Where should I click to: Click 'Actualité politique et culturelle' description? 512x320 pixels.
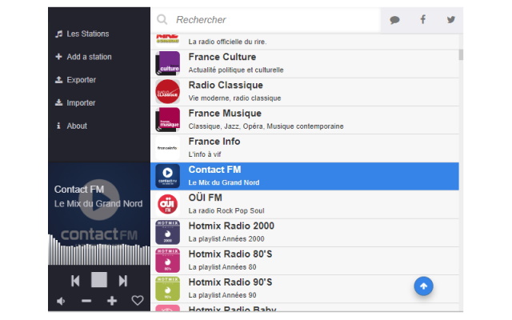236,70
